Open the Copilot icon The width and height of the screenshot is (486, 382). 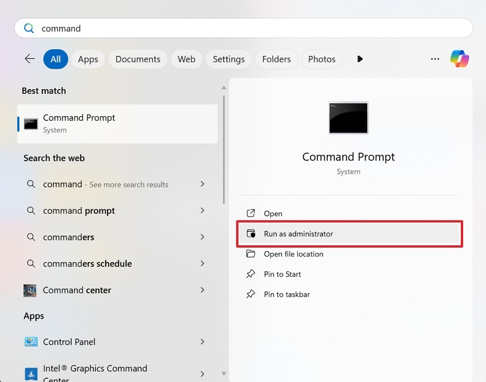[x=459, y=58]
